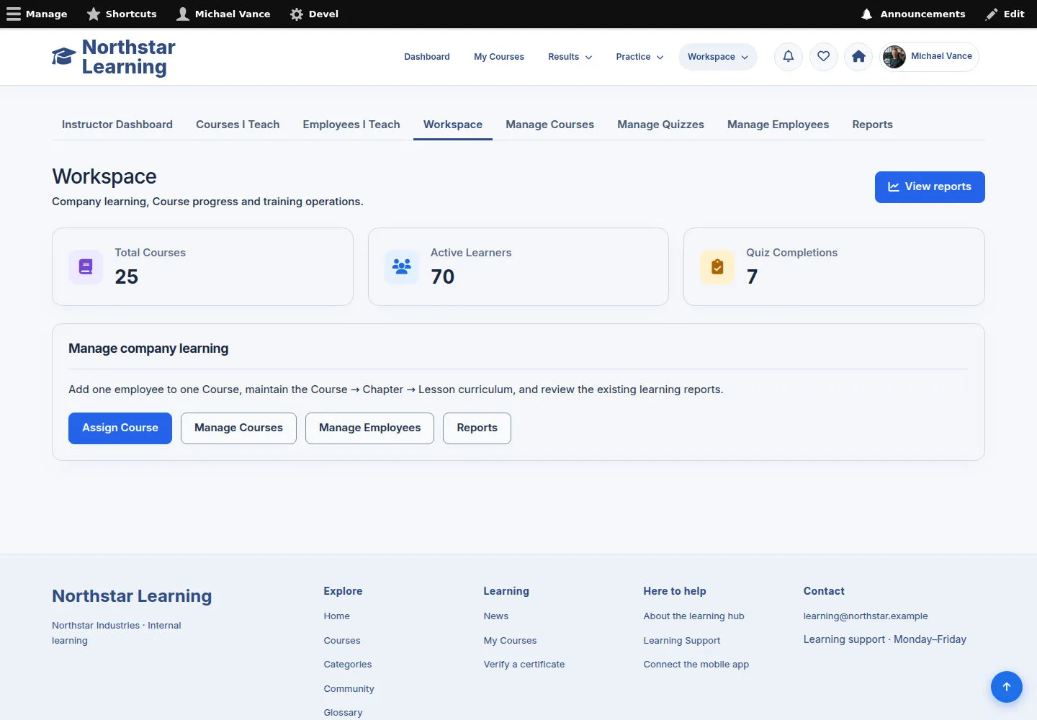The height and width of the screenshot is (720, 1037).
Task: Click the Manage Employees button in panel
Action: 369,428
